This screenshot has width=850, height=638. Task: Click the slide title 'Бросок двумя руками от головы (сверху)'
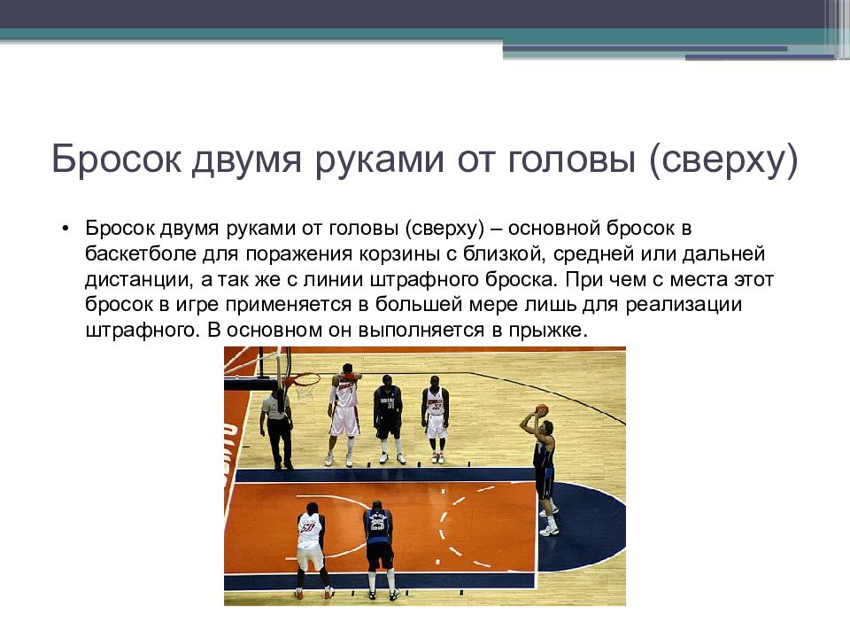click(x=425, y=159)
